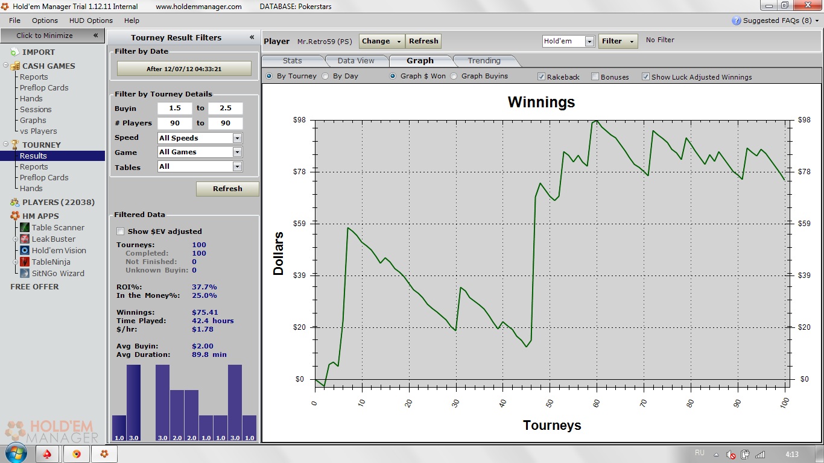Toggle the Rakeback checkbox
Image resolution: width=824 pixels, height=463 pixels.
542,77
